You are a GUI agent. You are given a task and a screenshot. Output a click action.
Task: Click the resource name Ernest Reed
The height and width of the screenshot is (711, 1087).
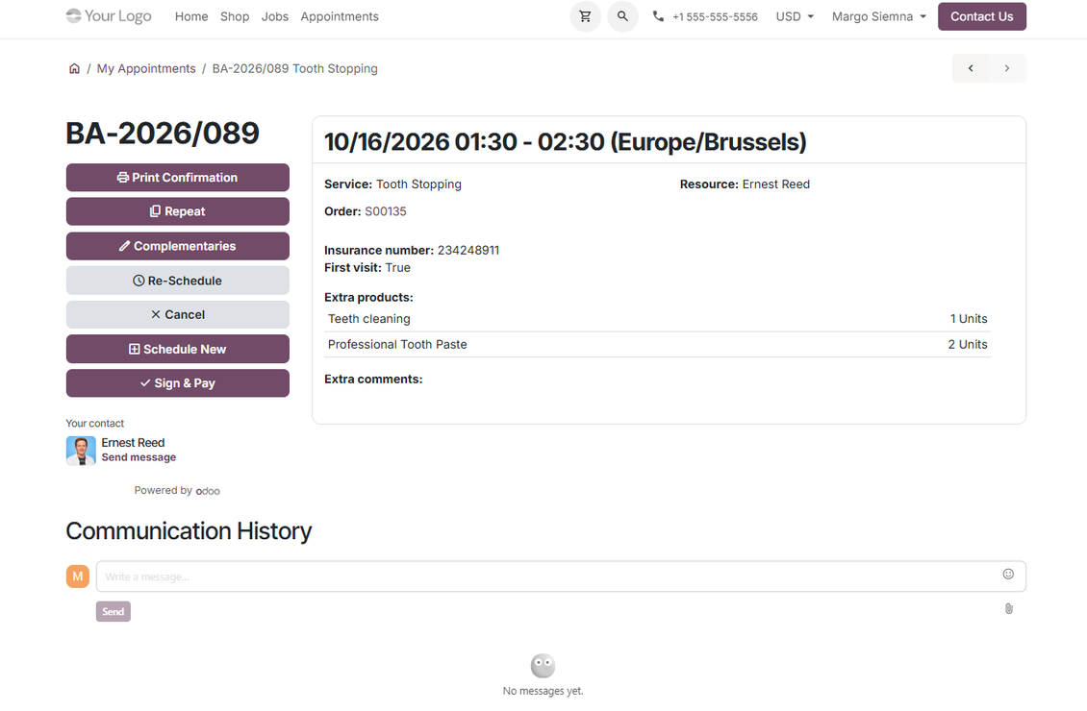coord(775,184)
